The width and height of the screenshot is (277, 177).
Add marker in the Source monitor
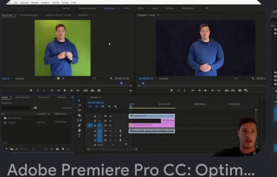point(31,91)
